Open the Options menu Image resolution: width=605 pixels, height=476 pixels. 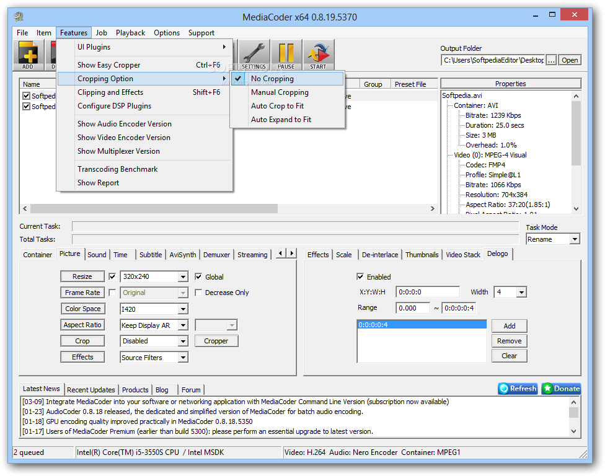point(167,33)
